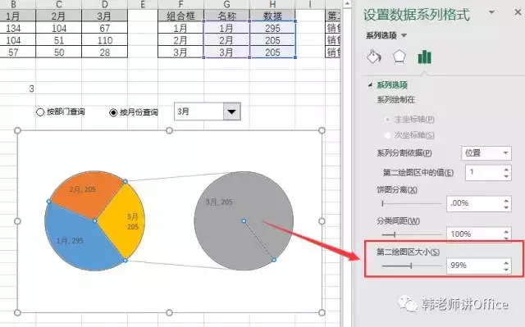Click the 分类间距 slider handle
525x327 pixels.
click(395, 234)
